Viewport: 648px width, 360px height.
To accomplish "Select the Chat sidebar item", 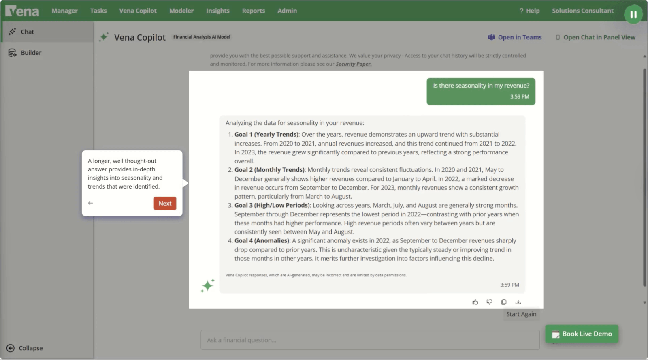I will (27, 32).
